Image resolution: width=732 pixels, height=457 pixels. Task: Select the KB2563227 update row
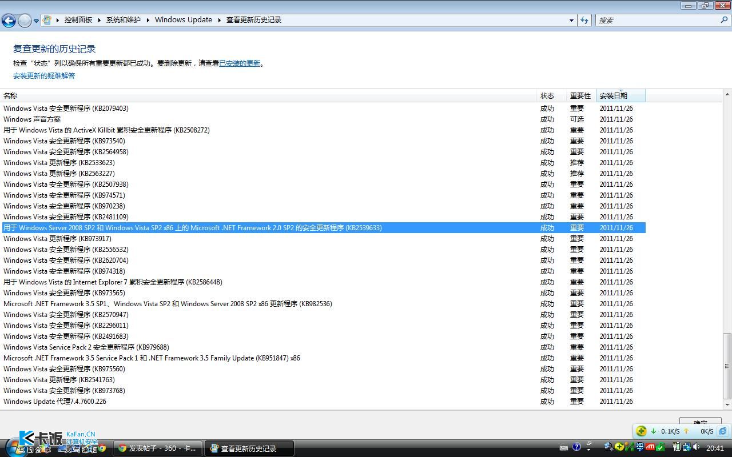[x=323, y=174]
